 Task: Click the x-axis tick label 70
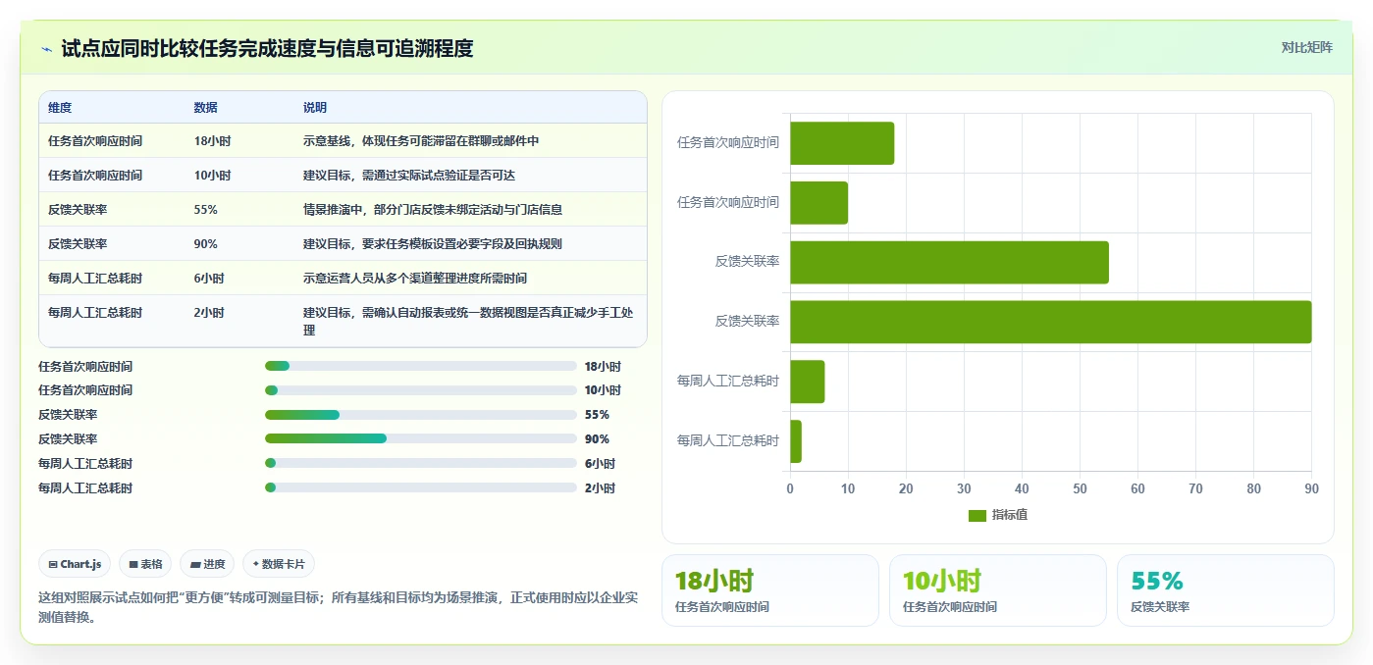1195,488
